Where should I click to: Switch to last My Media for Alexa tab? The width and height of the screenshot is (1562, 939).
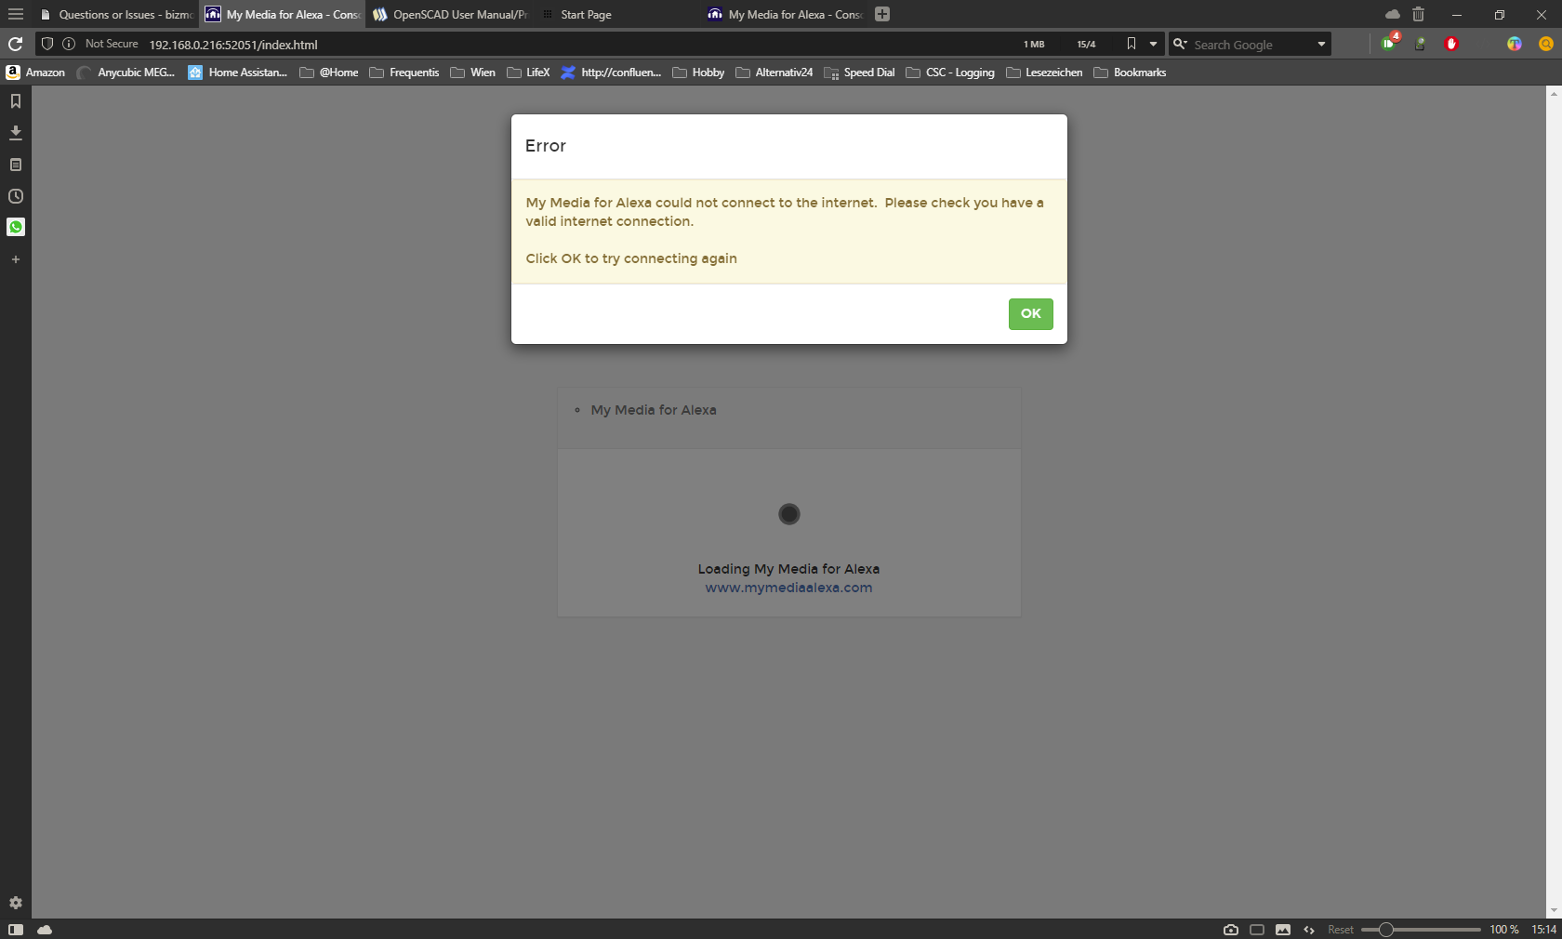click(785, 15)
